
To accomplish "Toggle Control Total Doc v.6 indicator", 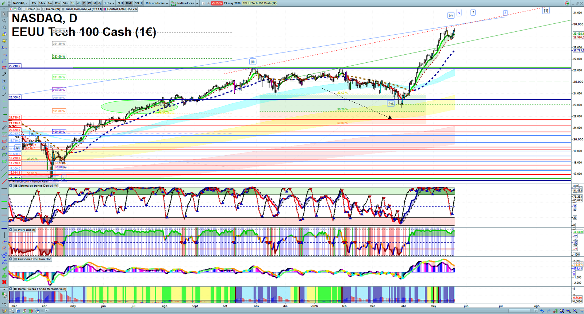I will pyautogui.click(x=105, y=9).
